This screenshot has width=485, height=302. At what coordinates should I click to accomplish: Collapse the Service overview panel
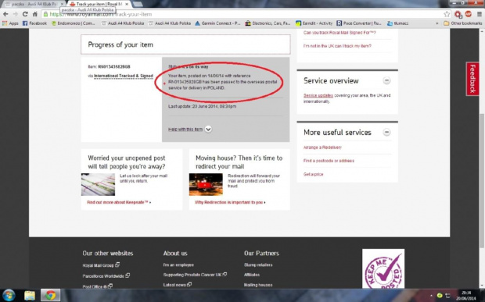click(386, 81)
